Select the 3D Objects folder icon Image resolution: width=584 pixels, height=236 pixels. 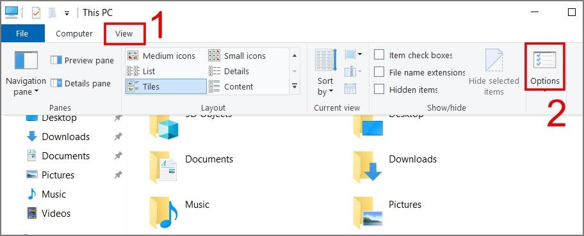click(x=164, y=127)
